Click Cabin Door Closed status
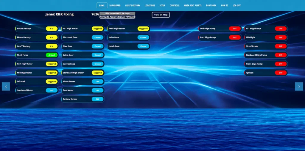 pyautogui.click(x=98, y=55)
